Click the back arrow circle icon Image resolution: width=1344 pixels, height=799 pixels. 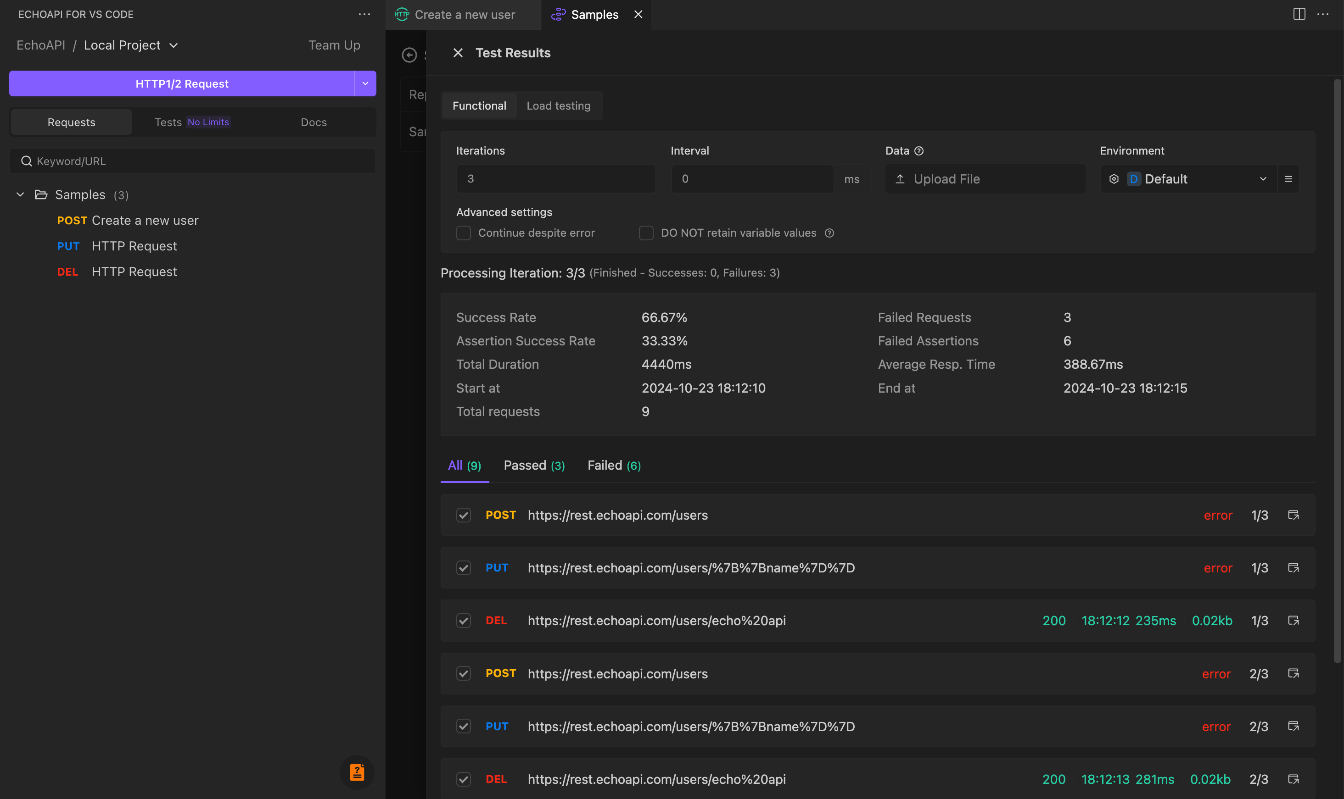(409, 55)
